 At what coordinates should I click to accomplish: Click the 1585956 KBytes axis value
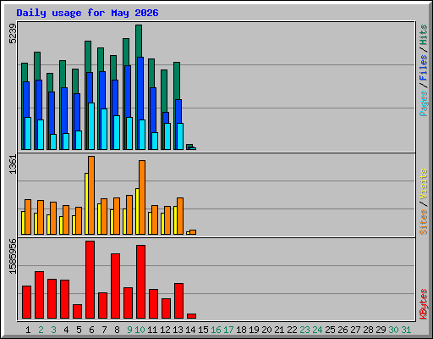13,257
